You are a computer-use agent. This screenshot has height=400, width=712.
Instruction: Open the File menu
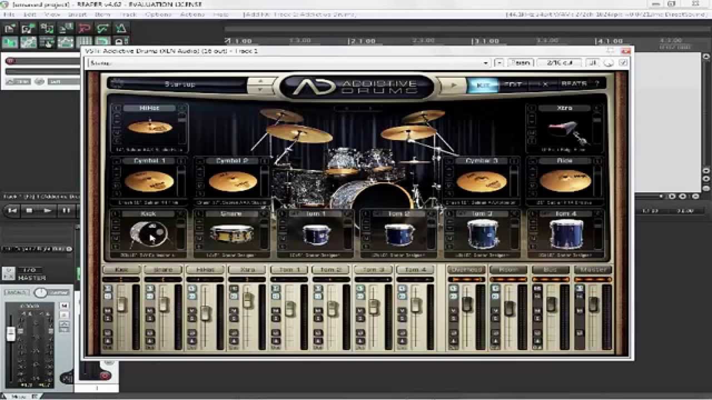point(9,14)
